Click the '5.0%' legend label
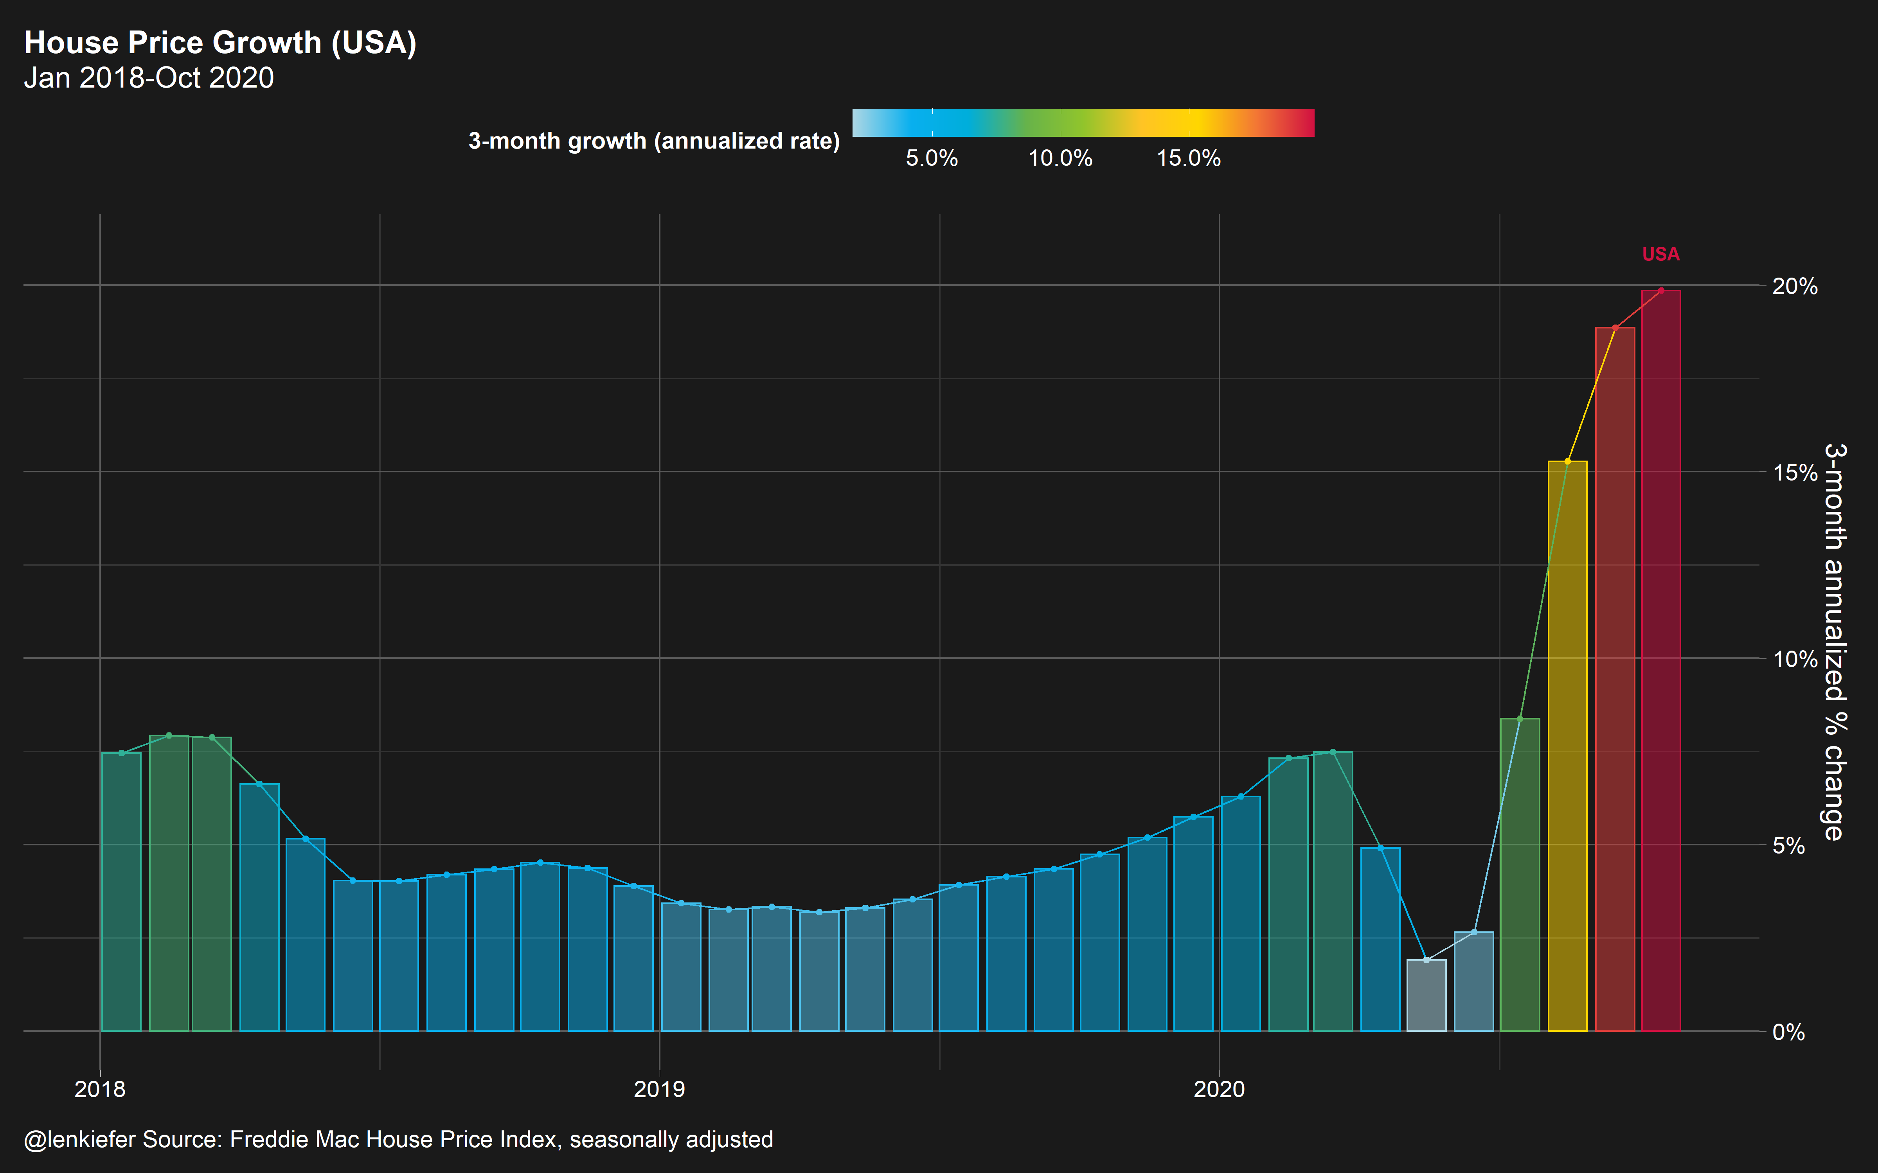1878x1173 pixels. [931, 158]
